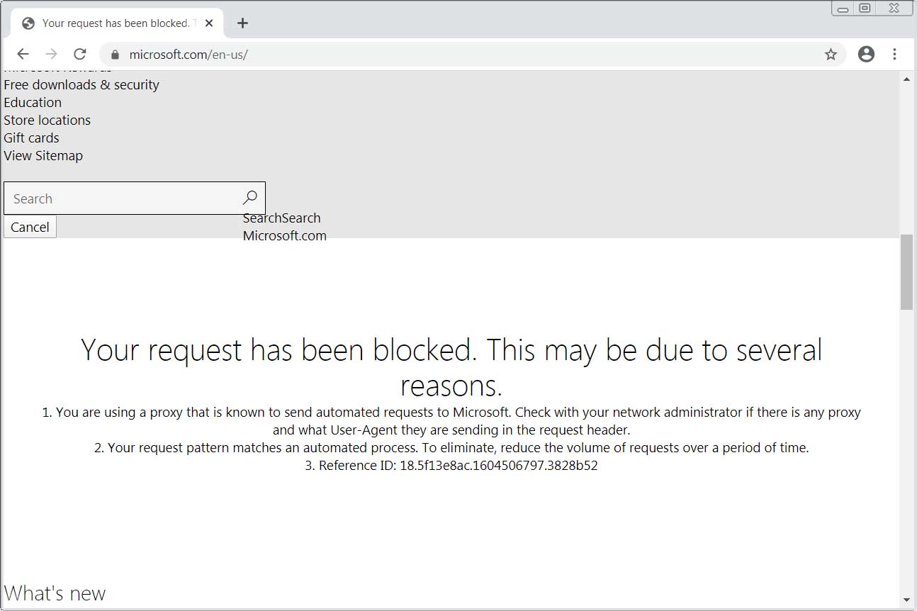Image resolution: width=917 pixels, height=611 pixels.
Task: Click the 'What's new' heading
Action: 55,593
